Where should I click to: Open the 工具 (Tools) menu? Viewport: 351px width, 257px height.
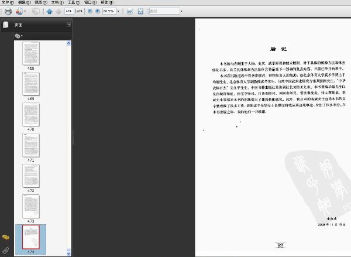74,2
